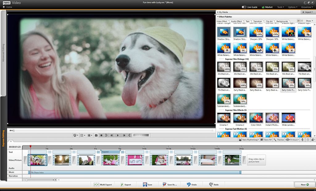Click the microphone narration icon near Fit Music
Image resolution: width=316 pixels, height=191 pixels.
click(301, 140)
